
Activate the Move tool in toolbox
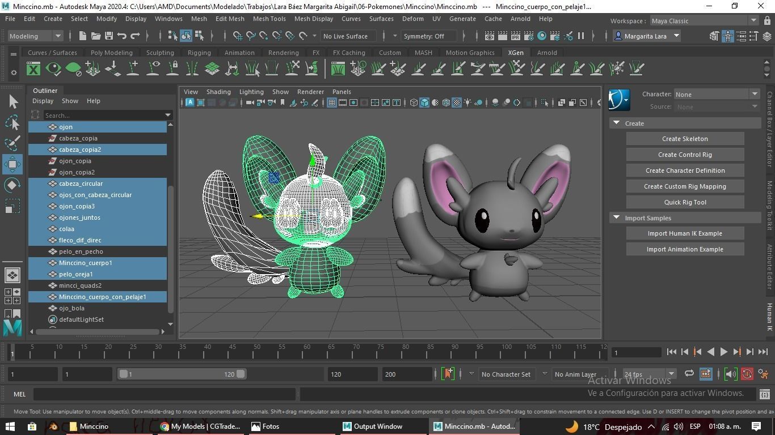[x=13, y=164]
